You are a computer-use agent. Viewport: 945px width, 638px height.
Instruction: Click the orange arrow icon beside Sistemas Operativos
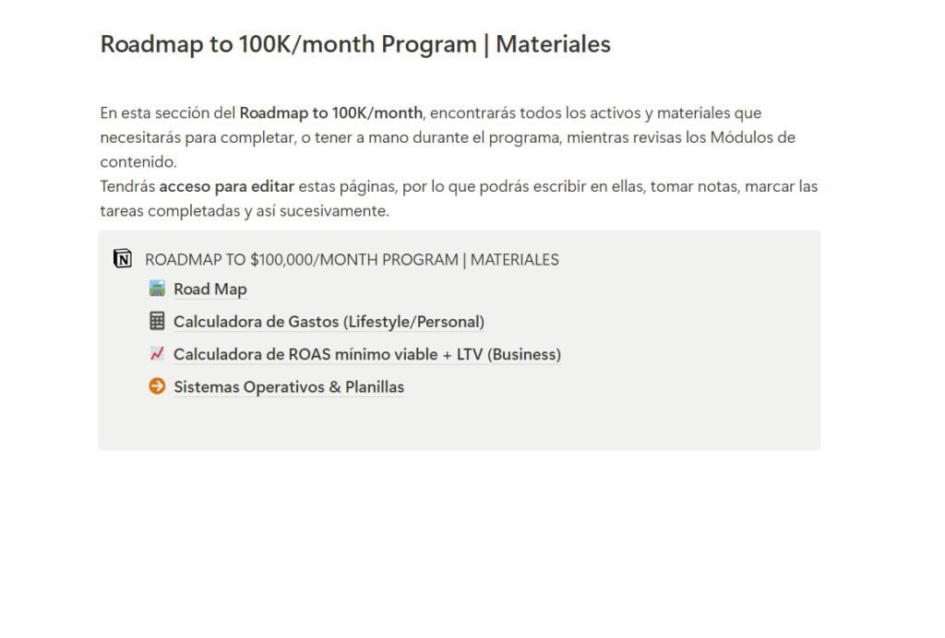tap(157, 385)
